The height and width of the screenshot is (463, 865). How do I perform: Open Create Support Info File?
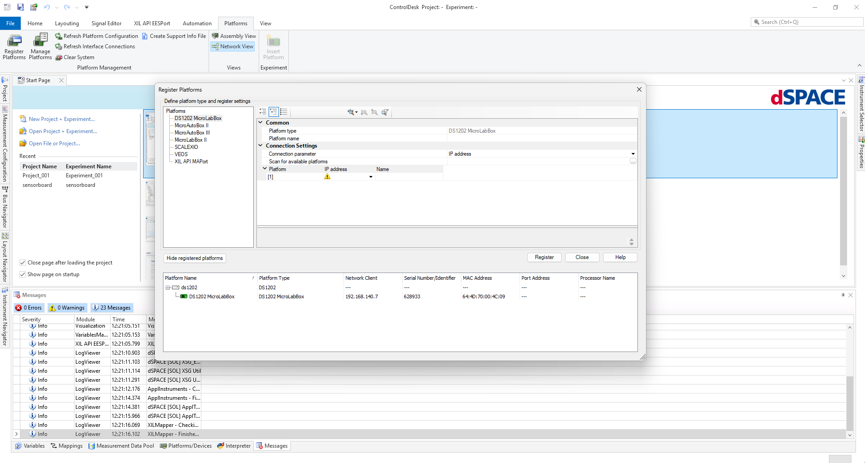(x=174, y=36)
